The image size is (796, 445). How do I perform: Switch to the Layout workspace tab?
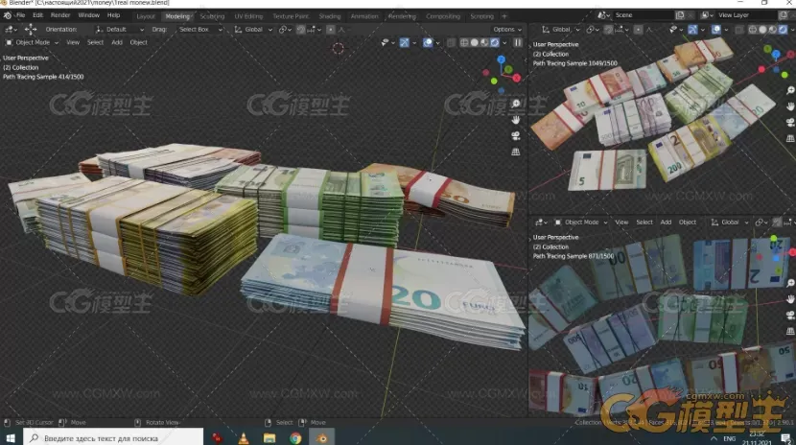(x=146, y=16)
